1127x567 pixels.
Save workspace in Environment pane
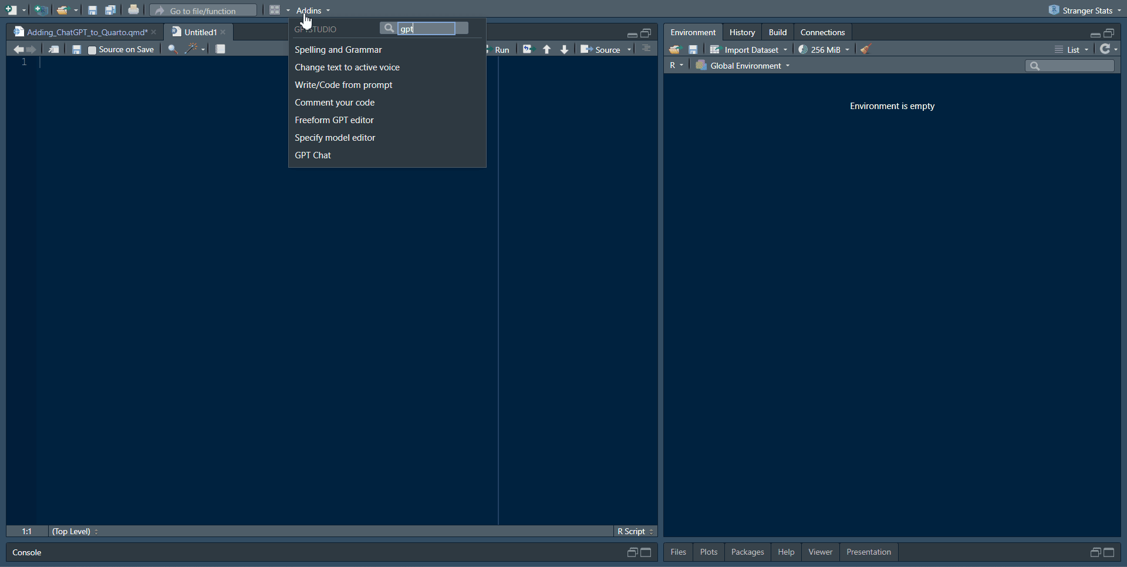click(693, 49)
